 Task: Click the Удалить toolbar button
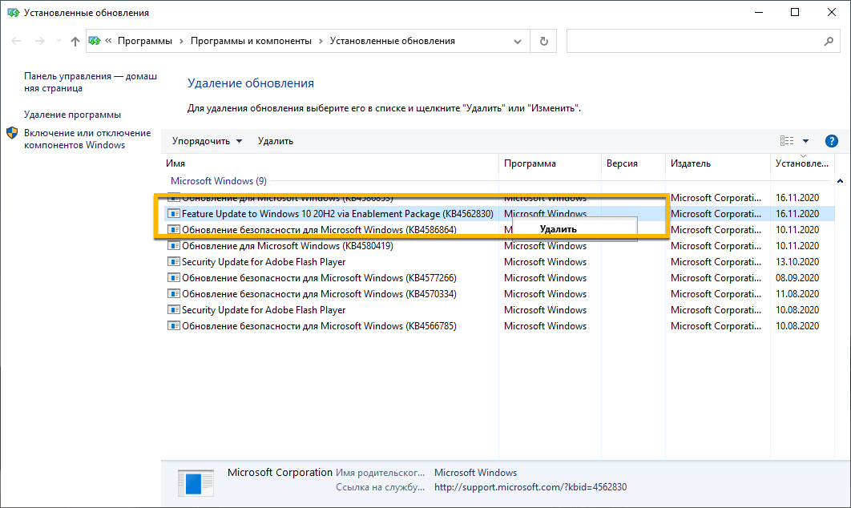pyautogui.click(x=275, y=140)
